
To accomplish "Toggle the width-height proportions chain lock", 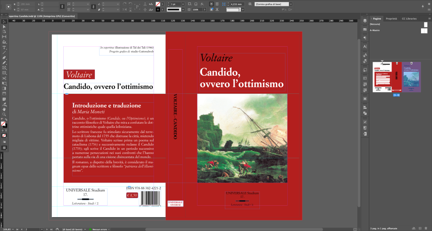I will coord(62,7).
